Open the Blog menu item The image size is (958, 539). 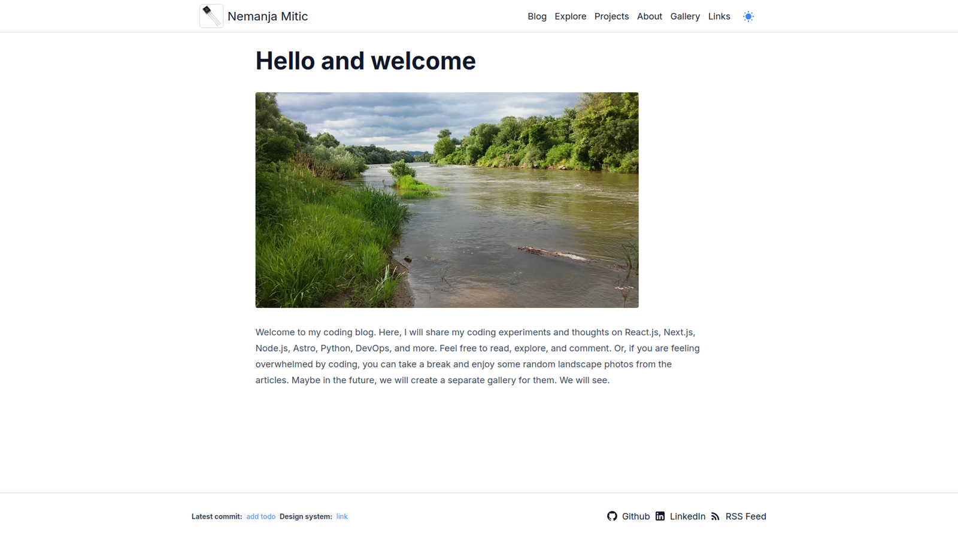click(537, 17)
